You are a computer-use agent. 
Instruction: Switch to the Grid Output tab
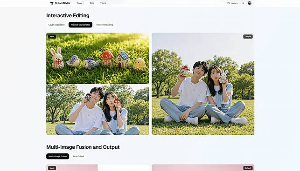coord(79,156)
